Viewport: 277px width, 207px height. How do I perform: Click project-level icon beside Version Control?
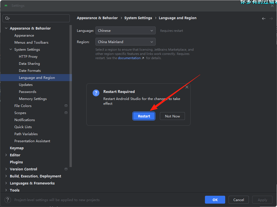pos(66,169)
